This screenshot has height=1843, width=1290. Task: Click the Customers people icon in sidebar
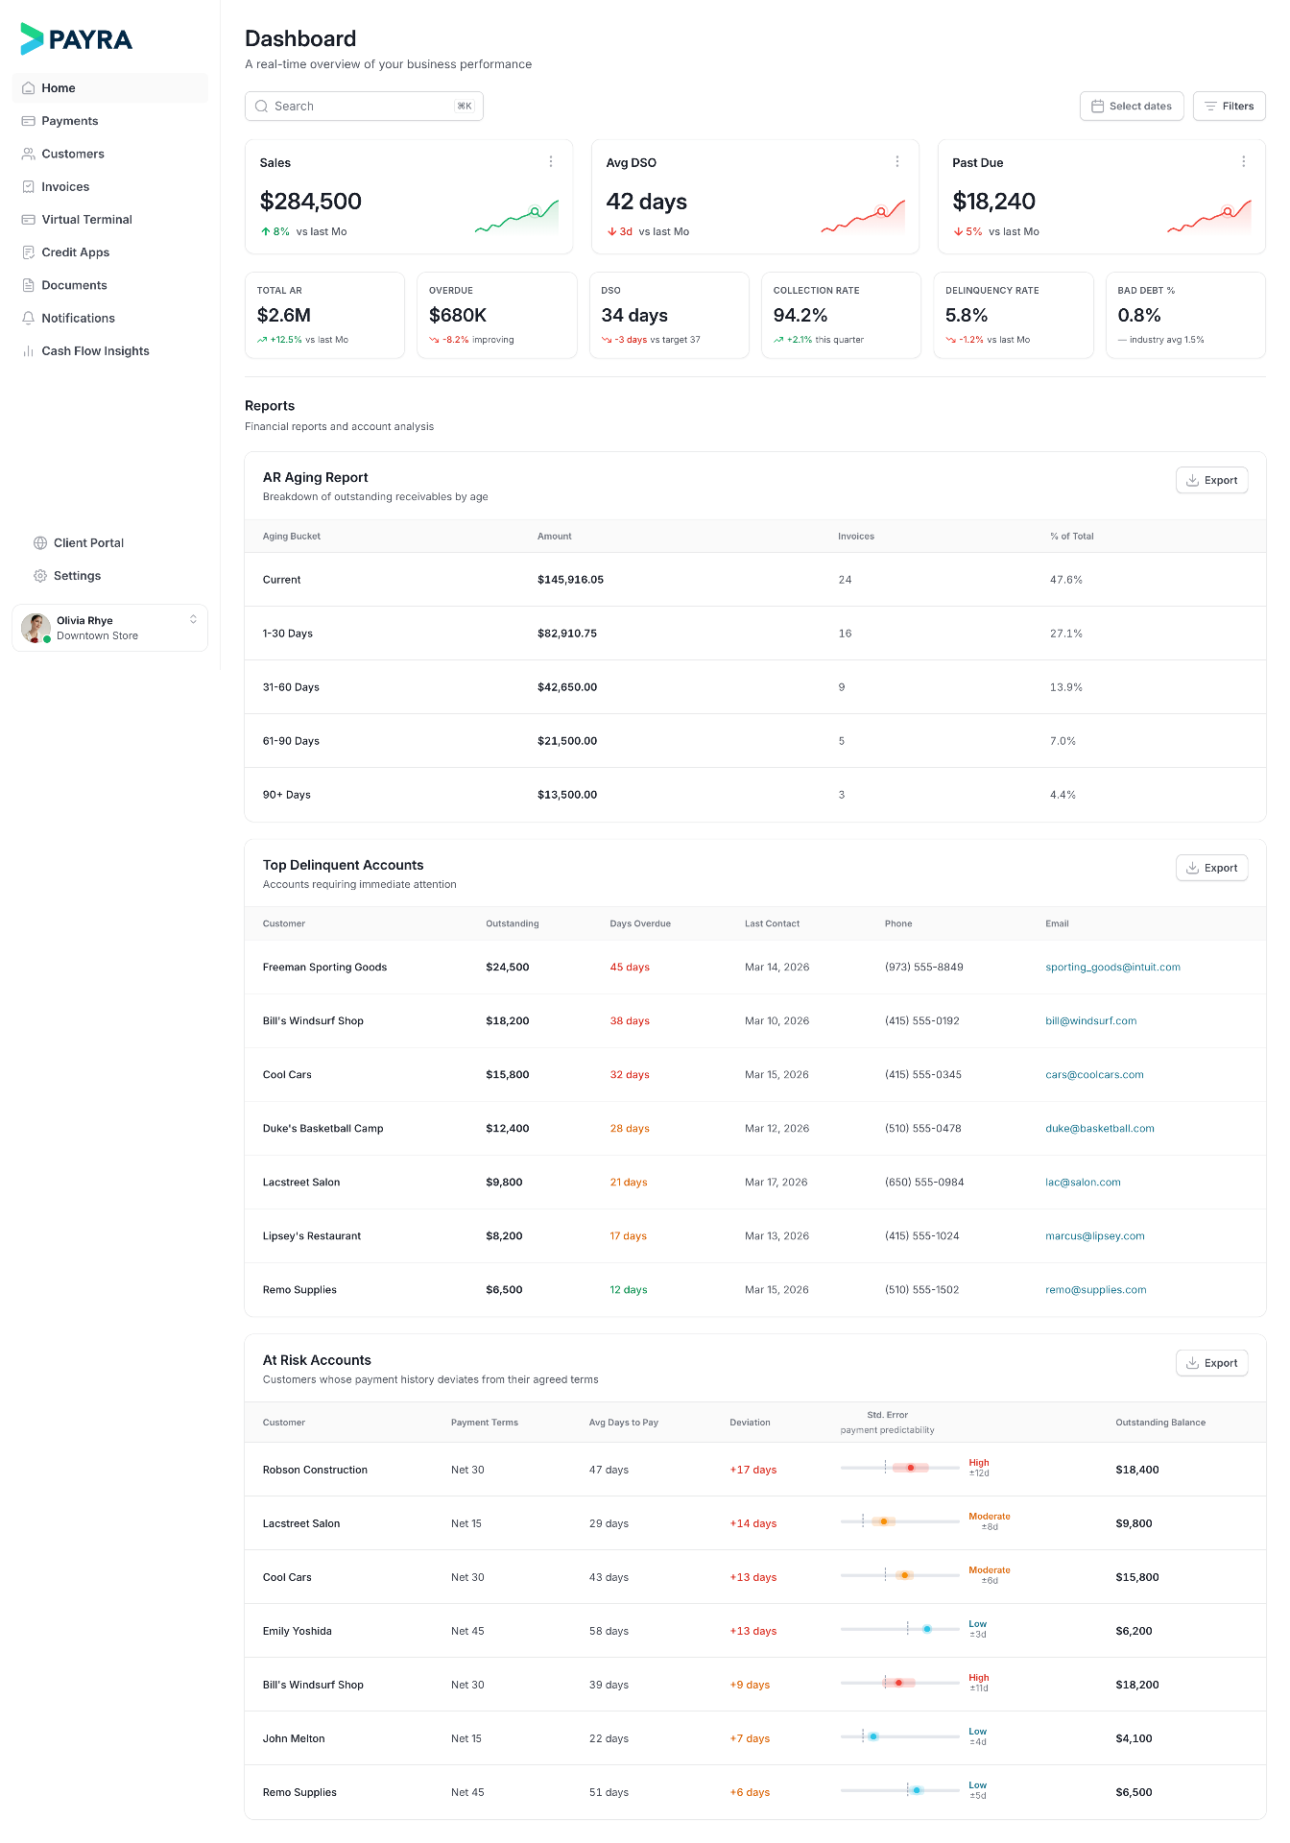coord(29,154)
